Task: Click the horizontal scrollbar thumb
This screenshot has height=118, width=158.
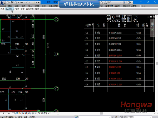Action: [101, 113]
